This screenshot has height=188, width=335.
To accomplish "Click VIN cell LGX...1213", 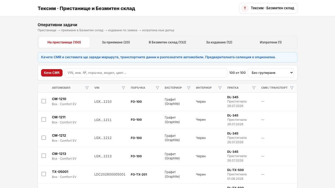I will click(103, 156).
